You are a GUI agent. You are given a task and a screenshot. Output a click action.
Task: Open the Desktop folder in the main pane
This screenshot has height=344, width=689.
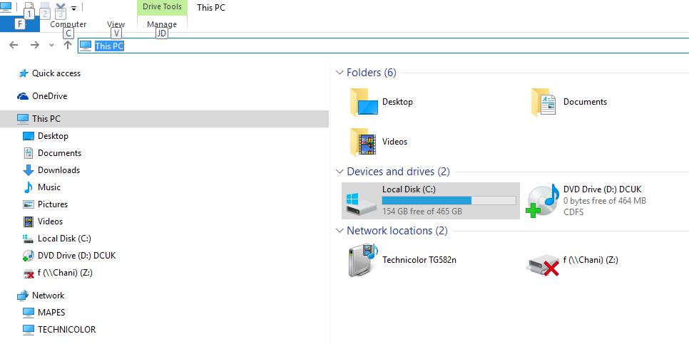[382, 102]
